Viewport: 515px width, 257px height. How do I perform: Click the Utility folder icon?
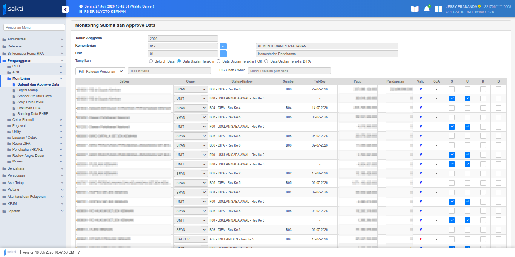[9, 132]
